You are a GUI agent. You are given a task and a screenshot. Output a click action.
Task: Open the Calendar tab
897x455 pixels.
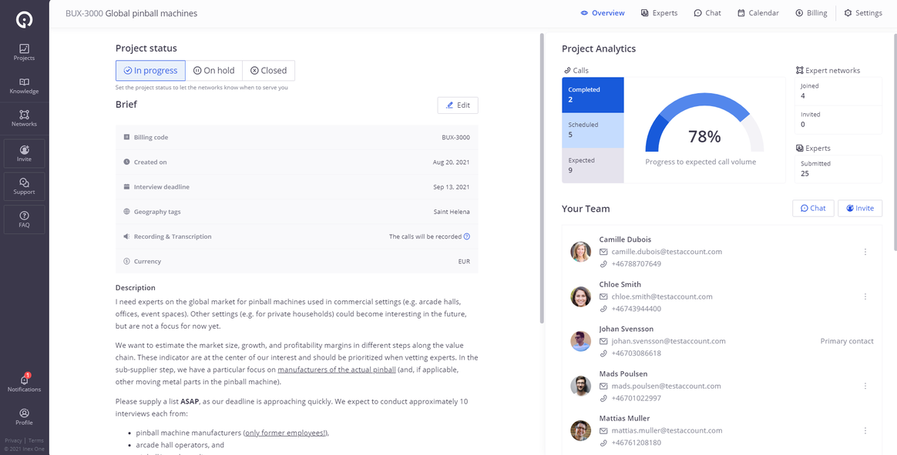coord(758,13)
